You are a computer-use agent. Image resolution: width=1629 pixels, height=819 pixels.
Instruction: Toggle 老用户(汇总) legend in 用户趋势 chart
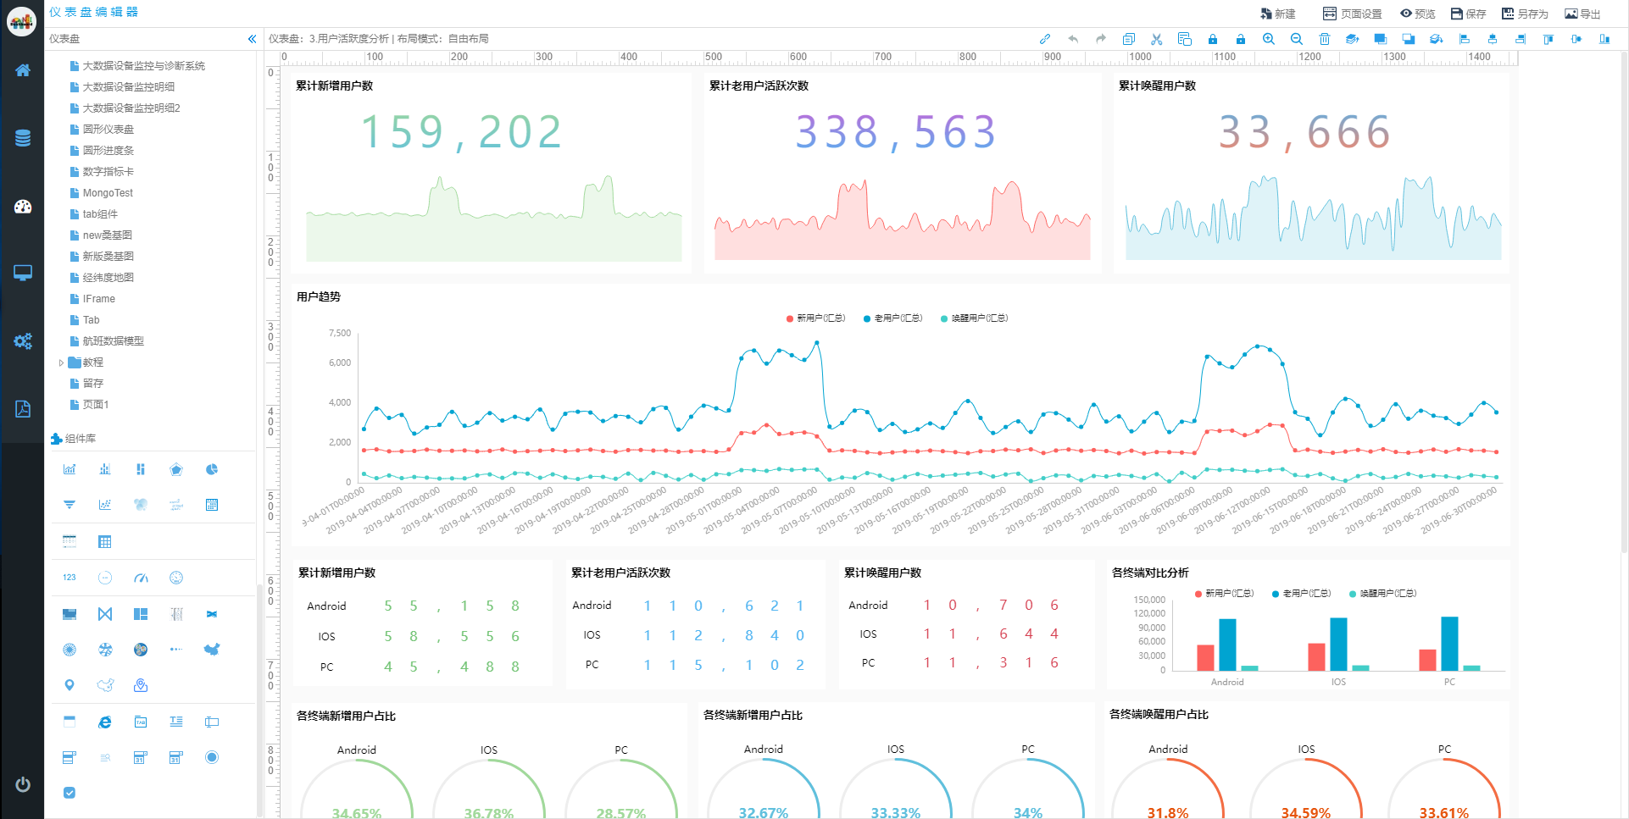[893, 318]
